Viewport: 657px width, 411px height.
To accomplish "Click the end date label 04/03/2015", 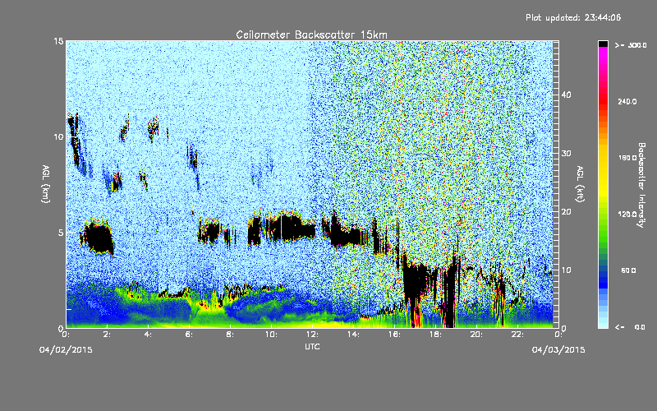I will (x=558, y=350).
